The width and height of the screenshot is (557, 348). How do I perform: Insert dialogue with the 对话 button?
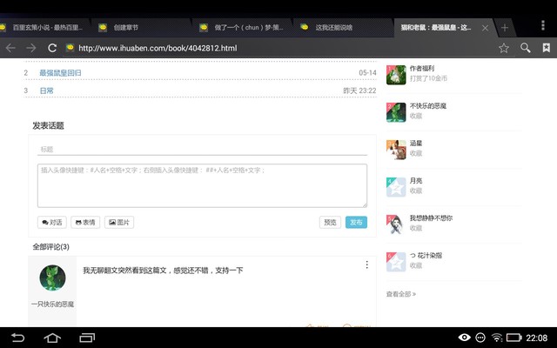click(x=51, y=222)
